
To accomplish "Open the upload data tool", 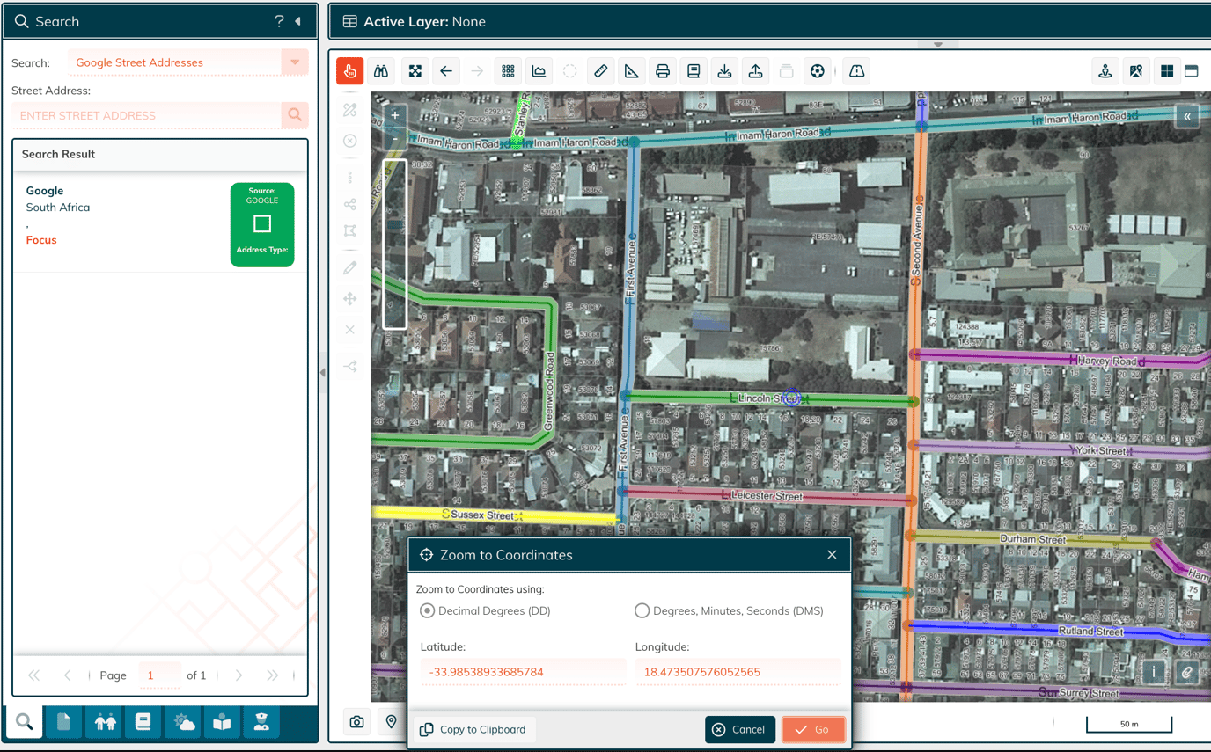I will (x=755, y=70).
